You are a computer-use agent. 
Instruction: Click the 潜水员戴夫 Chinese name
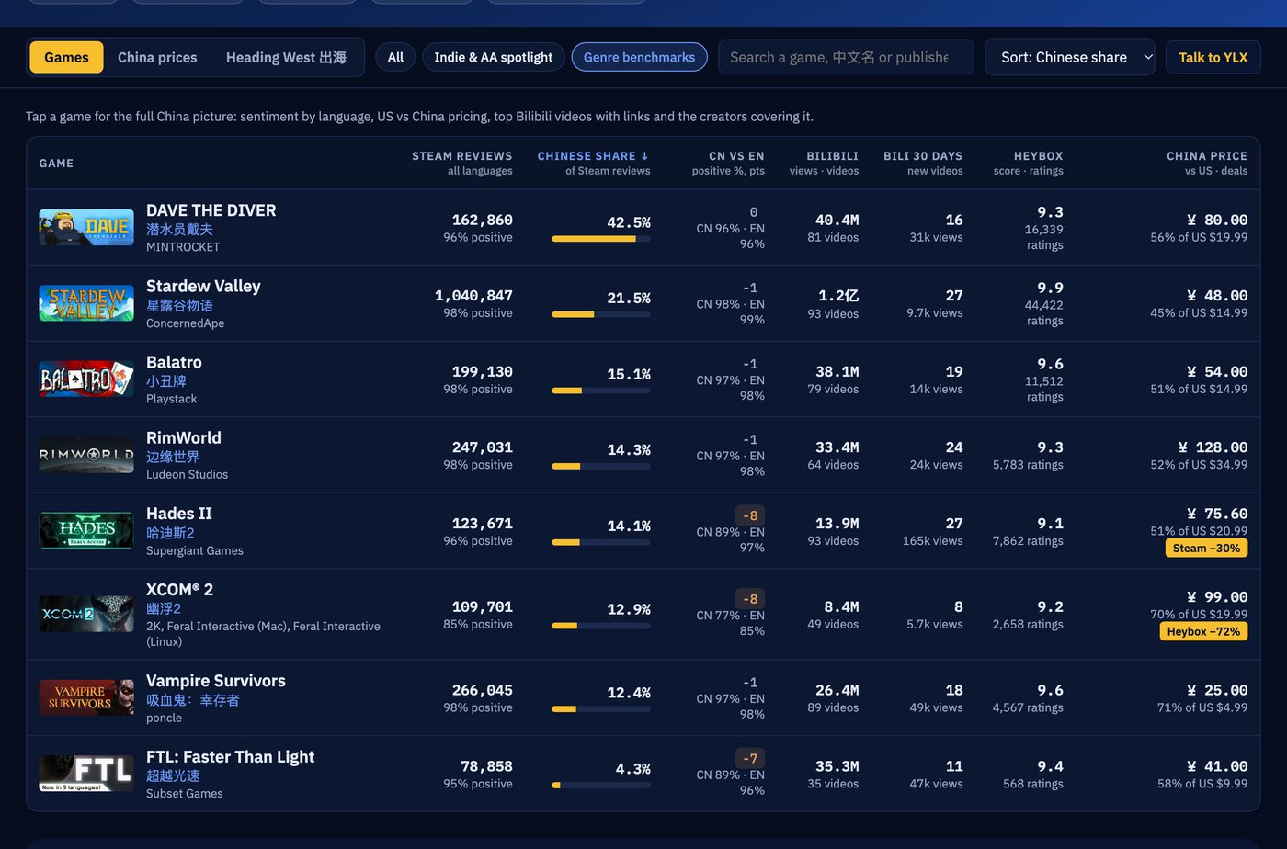click(x=179, y=229)
